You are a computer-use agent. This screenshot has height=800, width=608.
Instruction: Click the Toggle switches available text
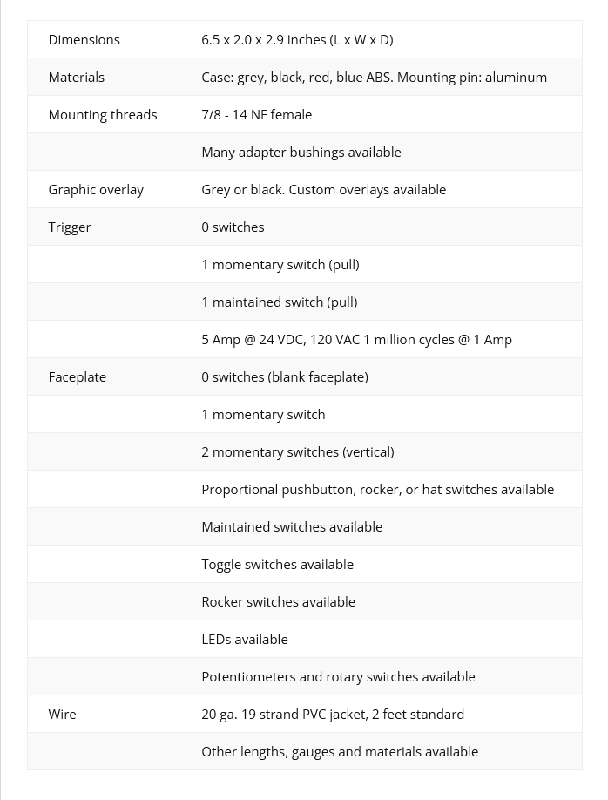click(x=278, y=565)
